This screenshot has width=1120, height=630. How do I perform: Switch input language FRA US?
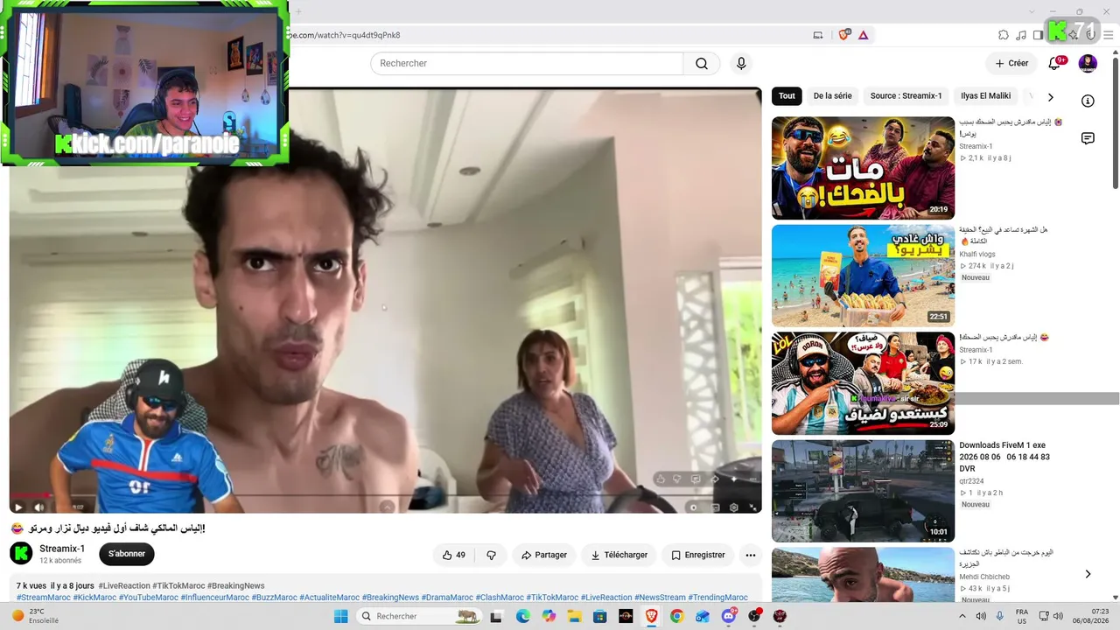1022,616
